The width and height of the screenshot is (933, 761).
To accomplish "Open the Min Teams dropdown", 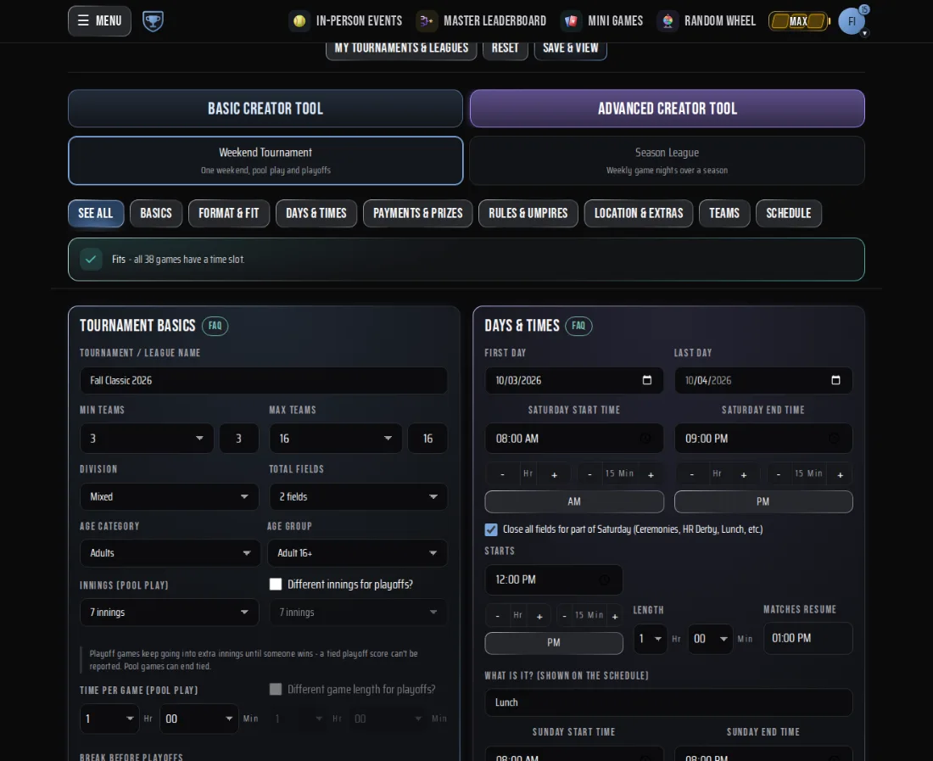I will pyautogui.click(x=147, y=439).
